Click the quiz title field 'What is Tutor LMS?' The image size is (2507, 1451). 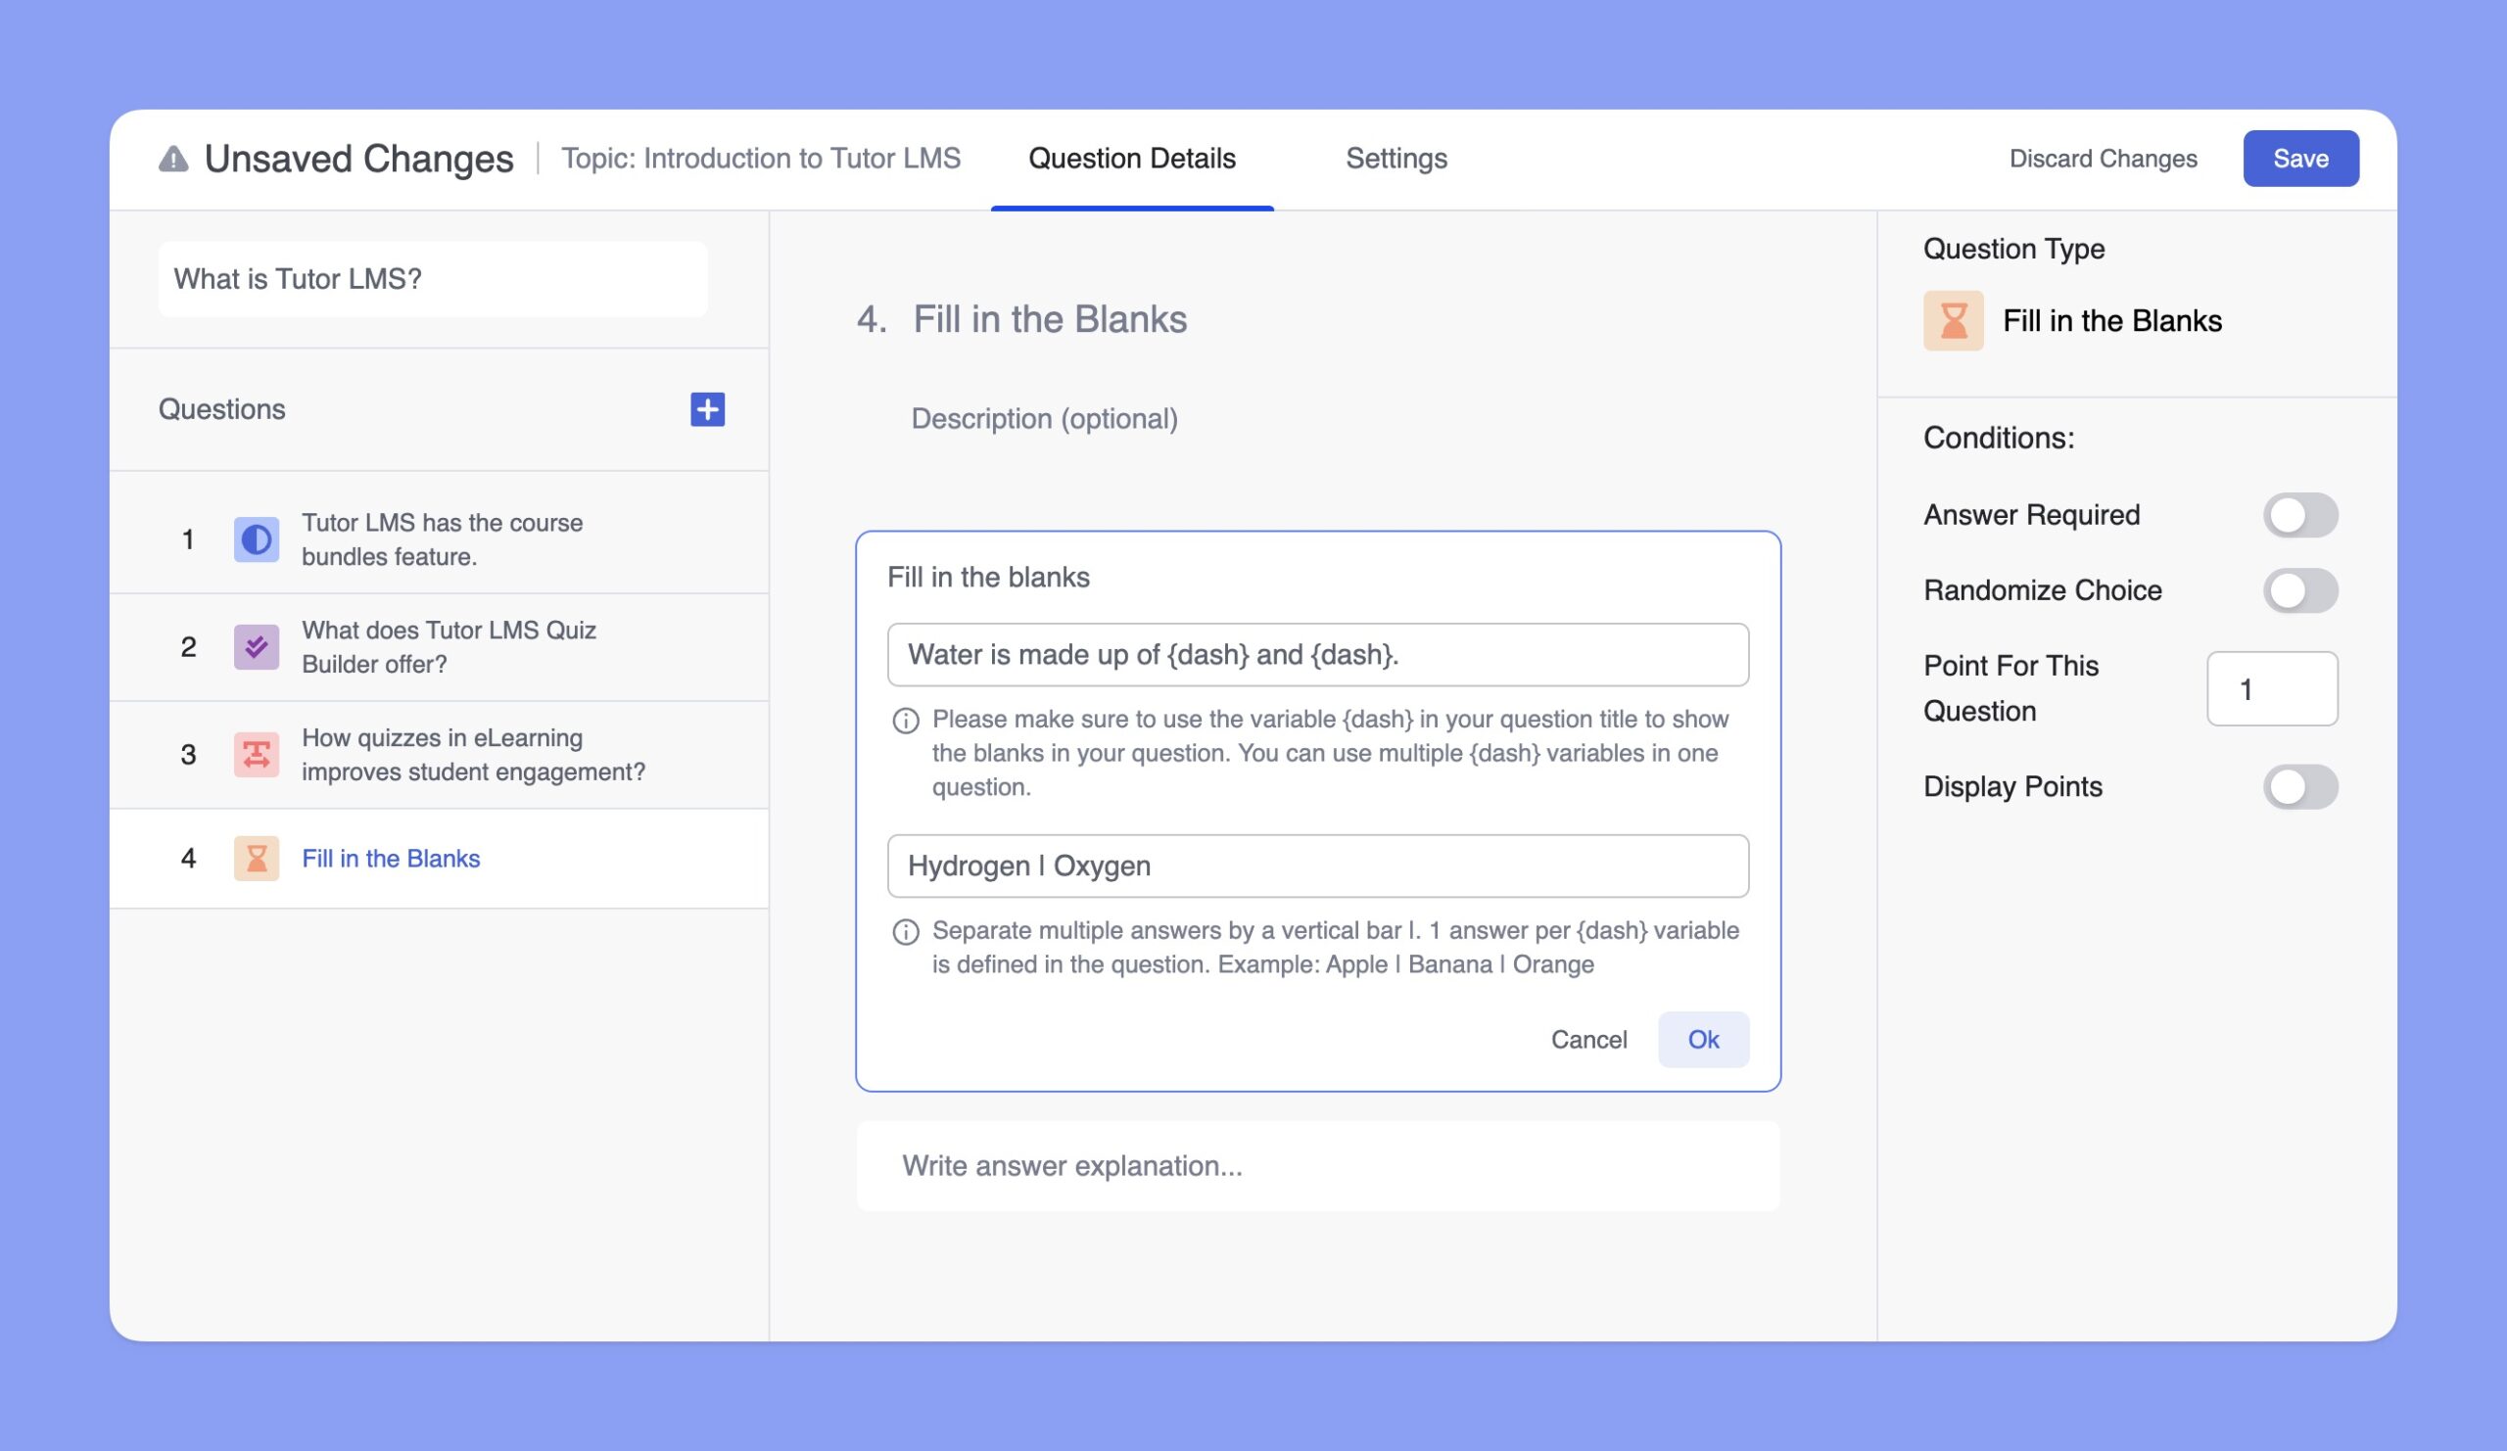pyautogui.click(x=433, y=279)
